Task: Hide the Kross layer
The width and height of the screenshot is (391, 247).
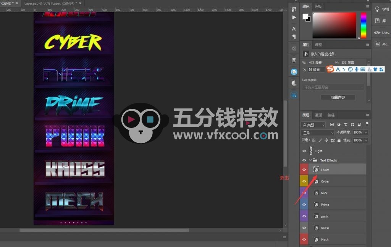Action: pos(304,228)
